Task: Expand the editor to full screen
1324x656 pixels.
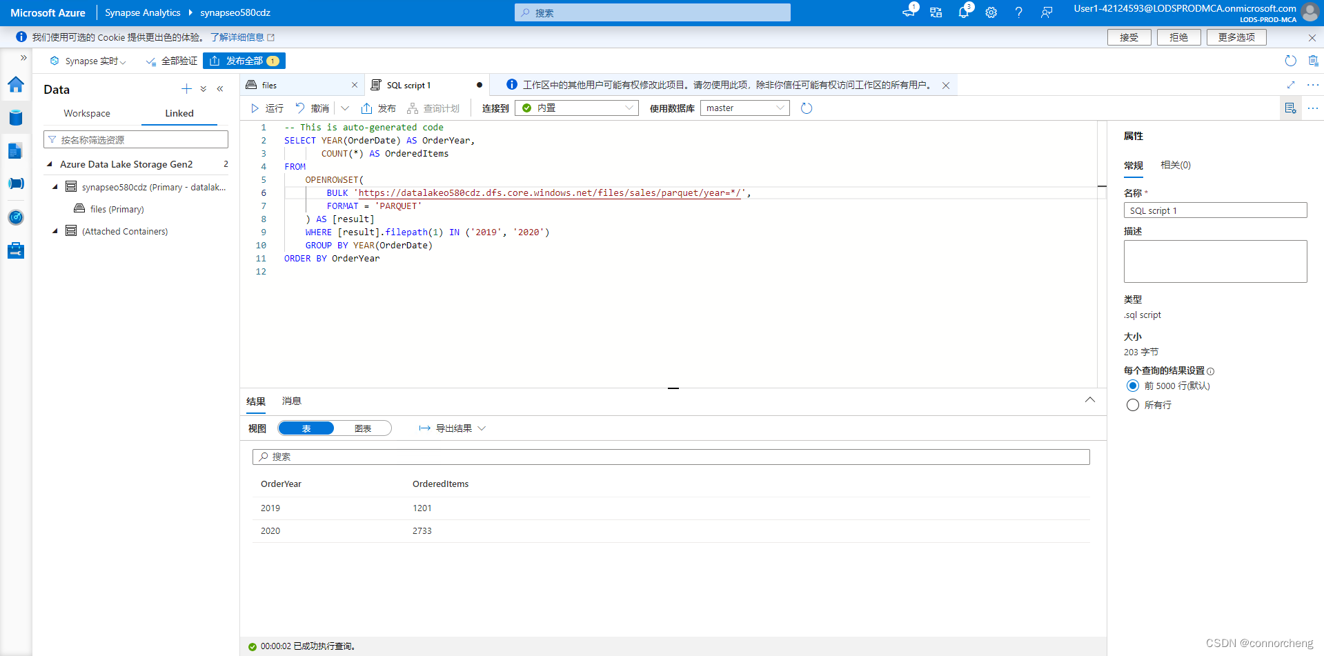Action: point(1291,85)
